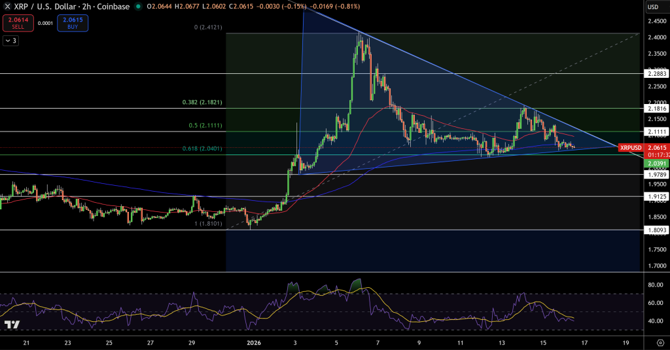Image resolution: width=670 pixels, height=350 pixels.
Task: Open the XRP / U.S. Dollar symbol title
Action: [x=72, y=7]
